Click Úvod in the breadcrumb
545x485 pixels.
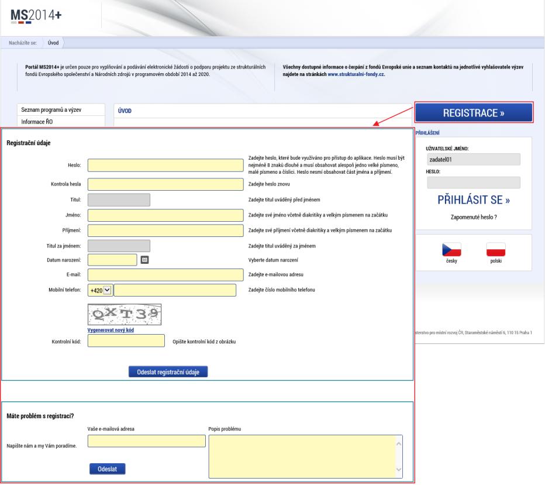pyautogui.click(x=53, y=43)
